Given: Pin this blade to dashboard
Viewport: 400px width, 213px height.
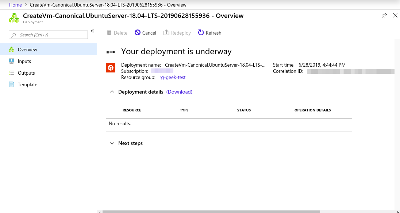Looking at the screenshot, I should 384,16.
